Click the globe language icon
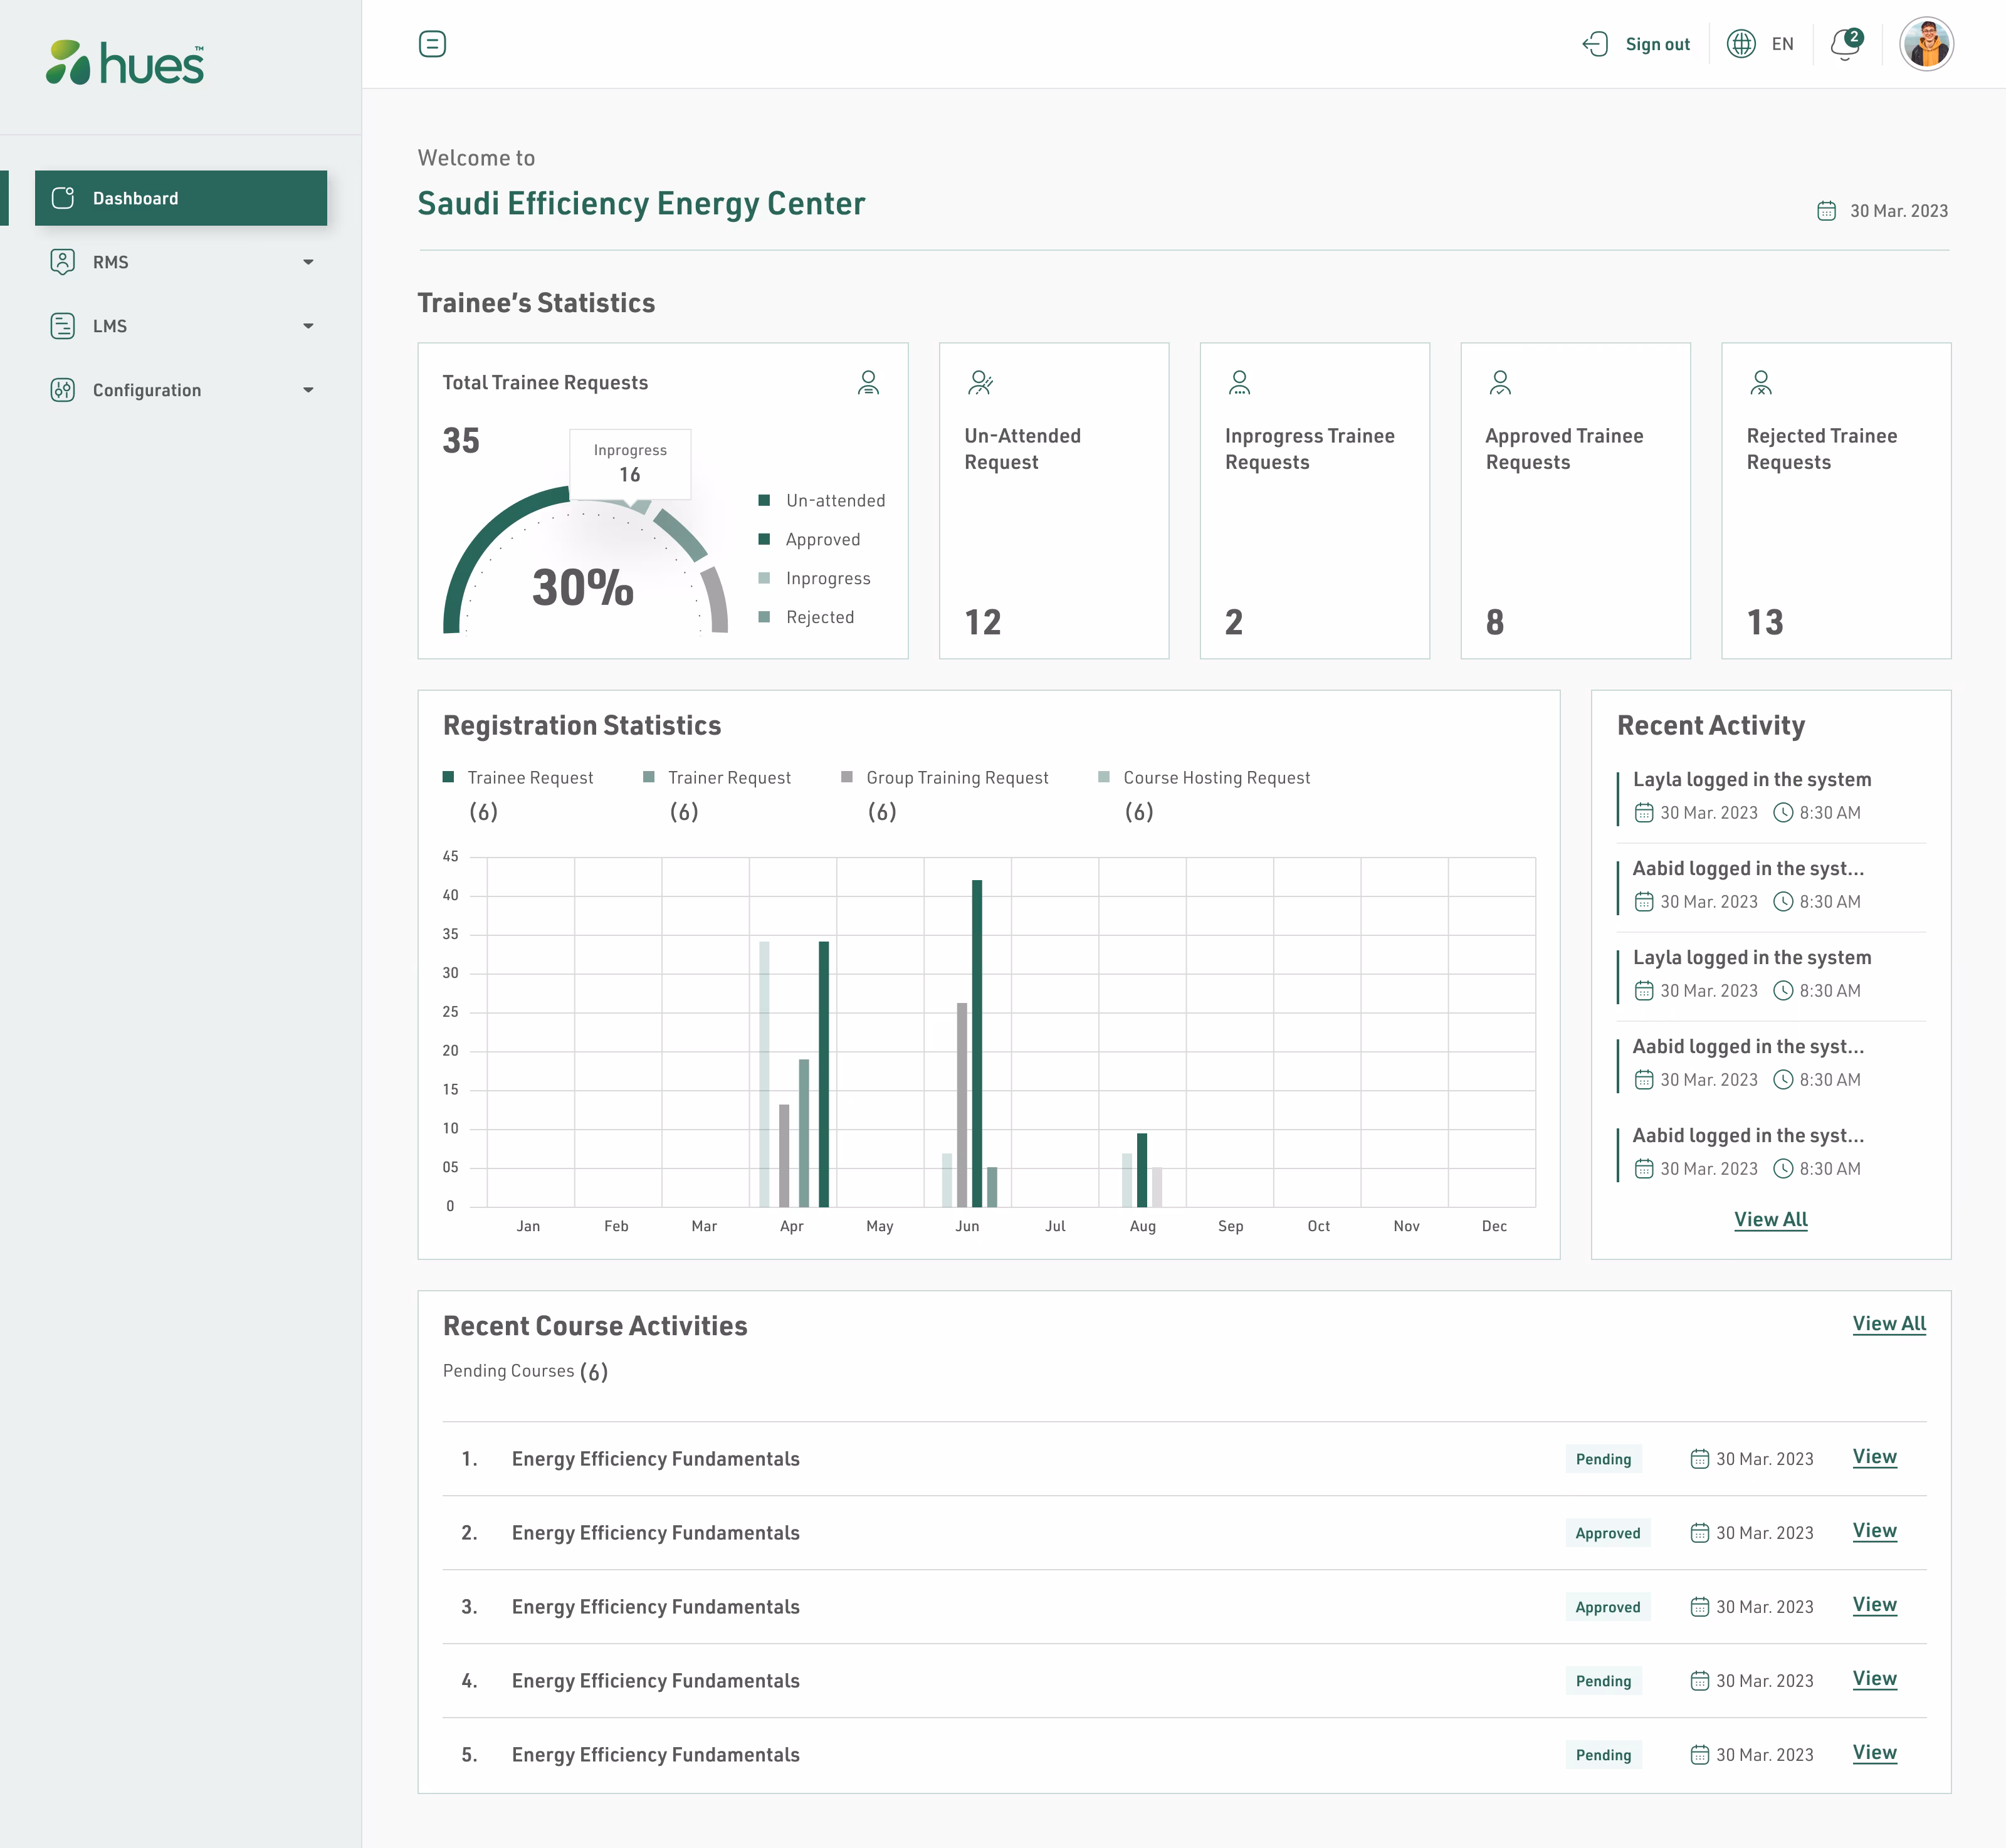2006x1848 pixels. (x=1741, y=44)
